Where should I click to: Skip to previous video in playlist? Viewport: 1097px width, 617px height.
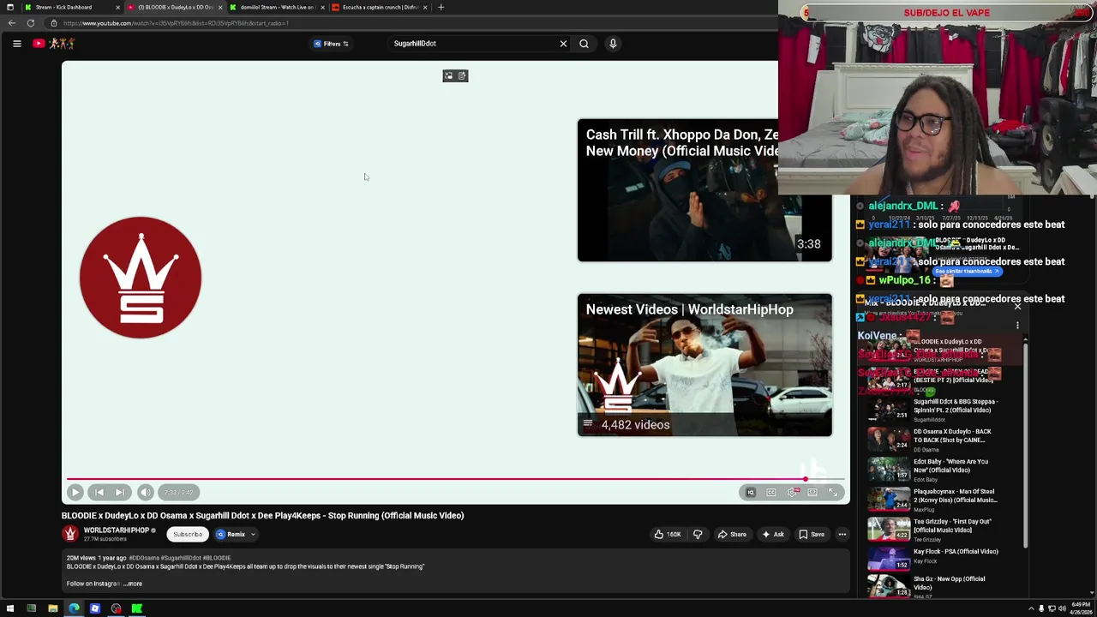[99, 492]
